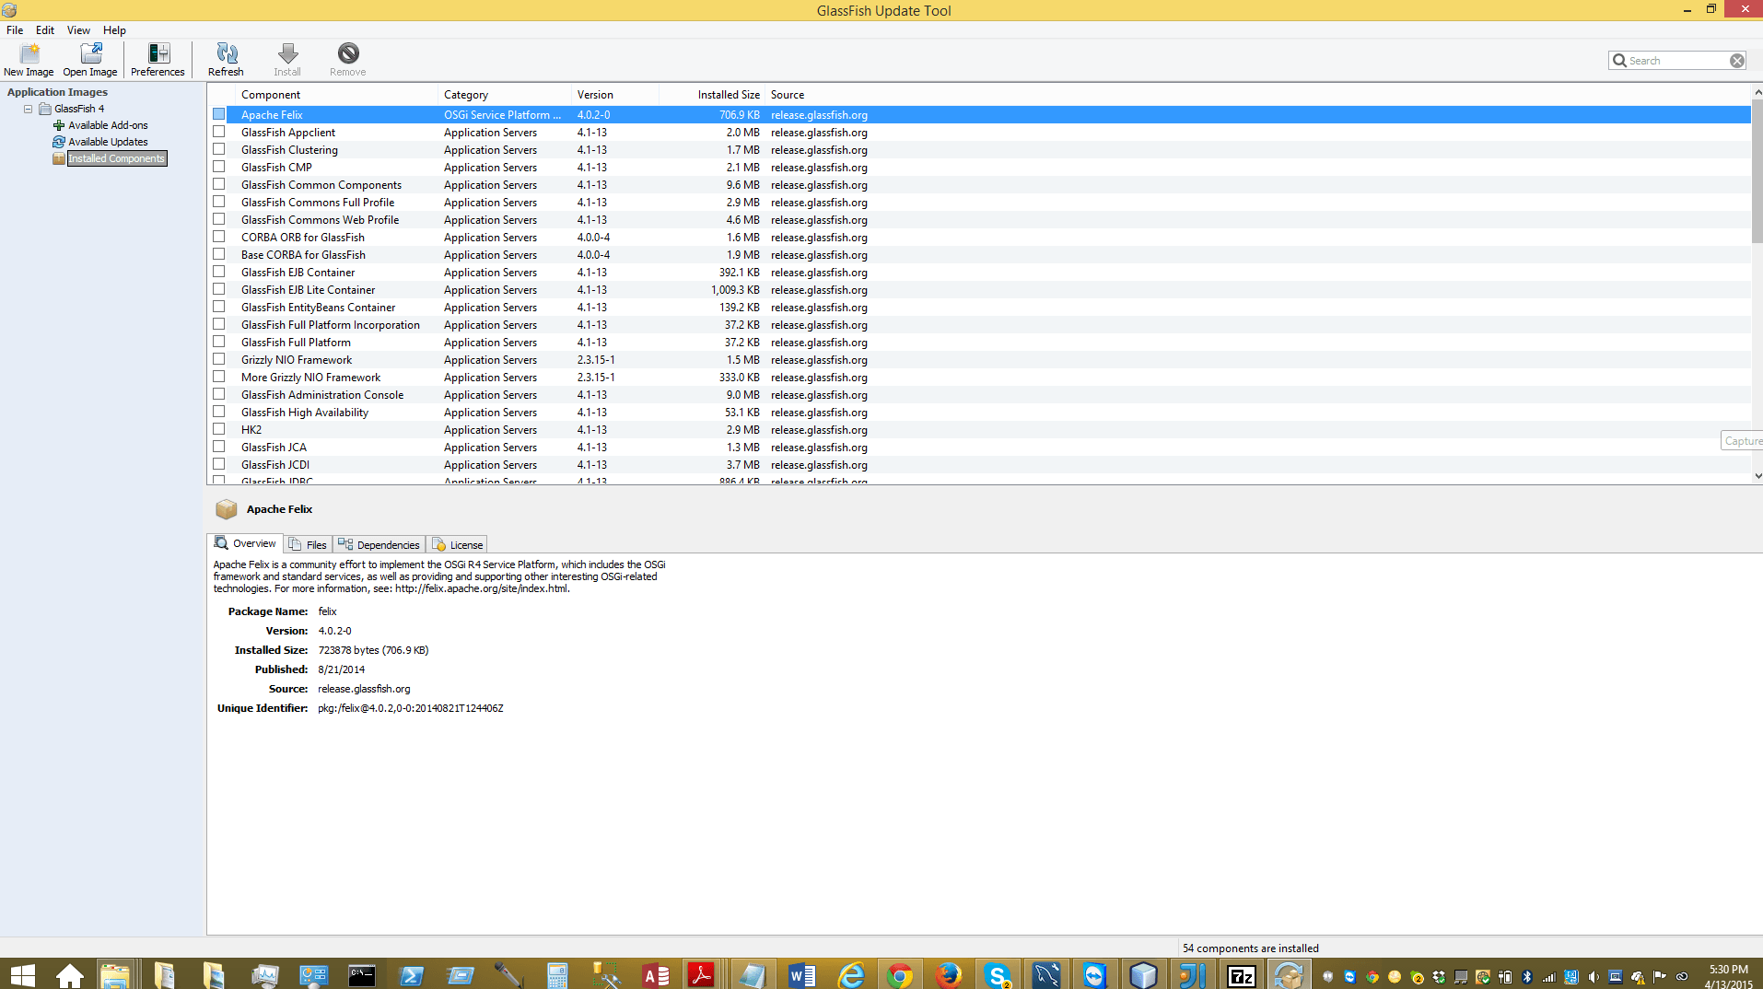
Task: Open Microsoft Word from the taskbar
Action: [802, 975]
